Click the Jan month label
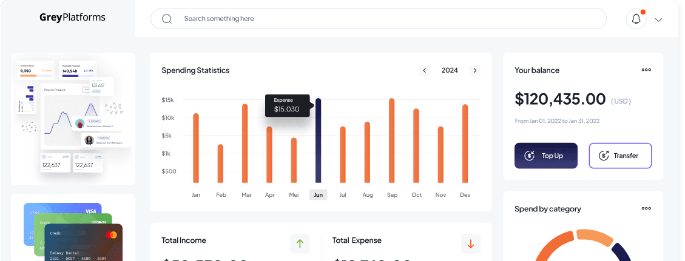The height and width of the screenshot is (261, 685). [x=196, y=195]
